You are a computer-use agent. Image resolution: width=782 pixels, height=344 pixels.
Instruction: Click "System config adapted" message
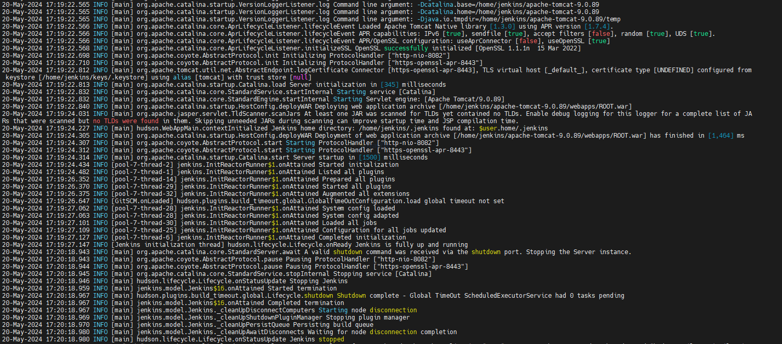click(361, 215)
